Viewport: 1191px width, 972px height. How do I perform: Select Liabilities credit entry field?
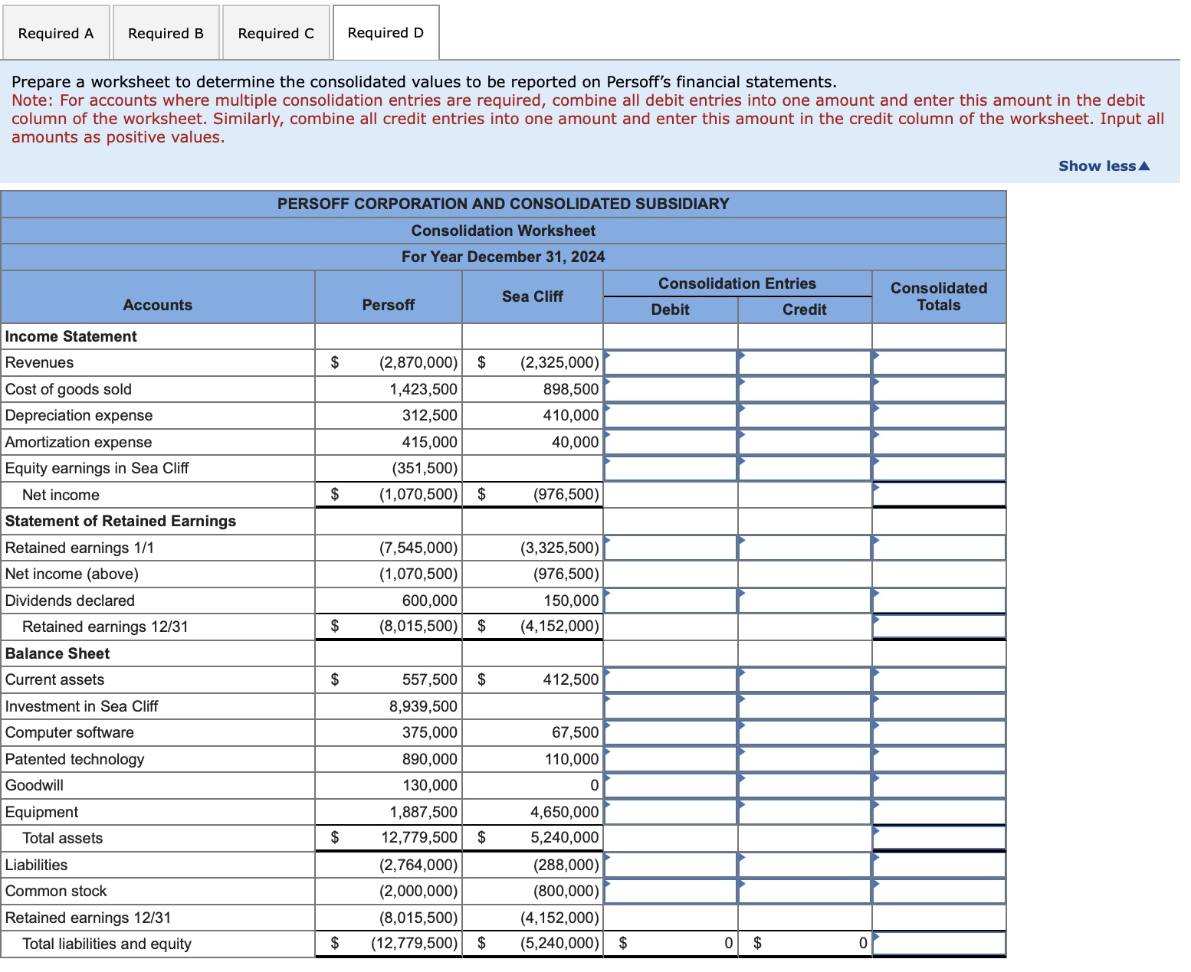[x=805, y=865]
